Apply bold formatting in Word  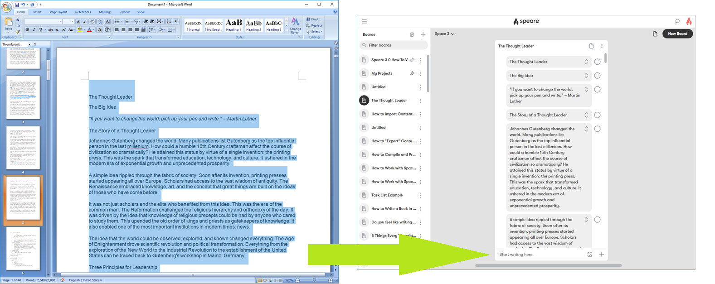pyautogui.click(x=27, y=30)
